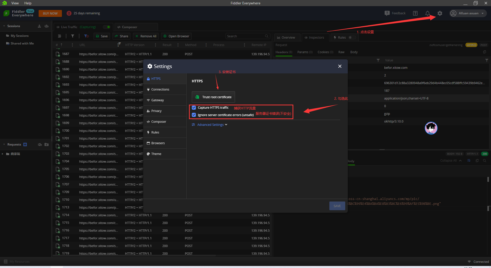Switch to the request Params tab

coord(305,52)
